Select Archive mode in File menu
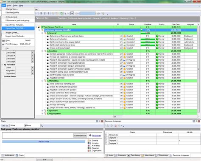 tap(18, 17)
